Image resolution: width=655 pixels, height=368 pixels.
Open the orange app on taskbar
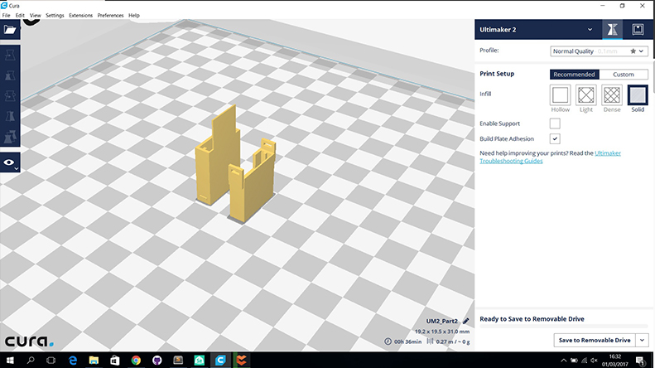tap(242, 360)
